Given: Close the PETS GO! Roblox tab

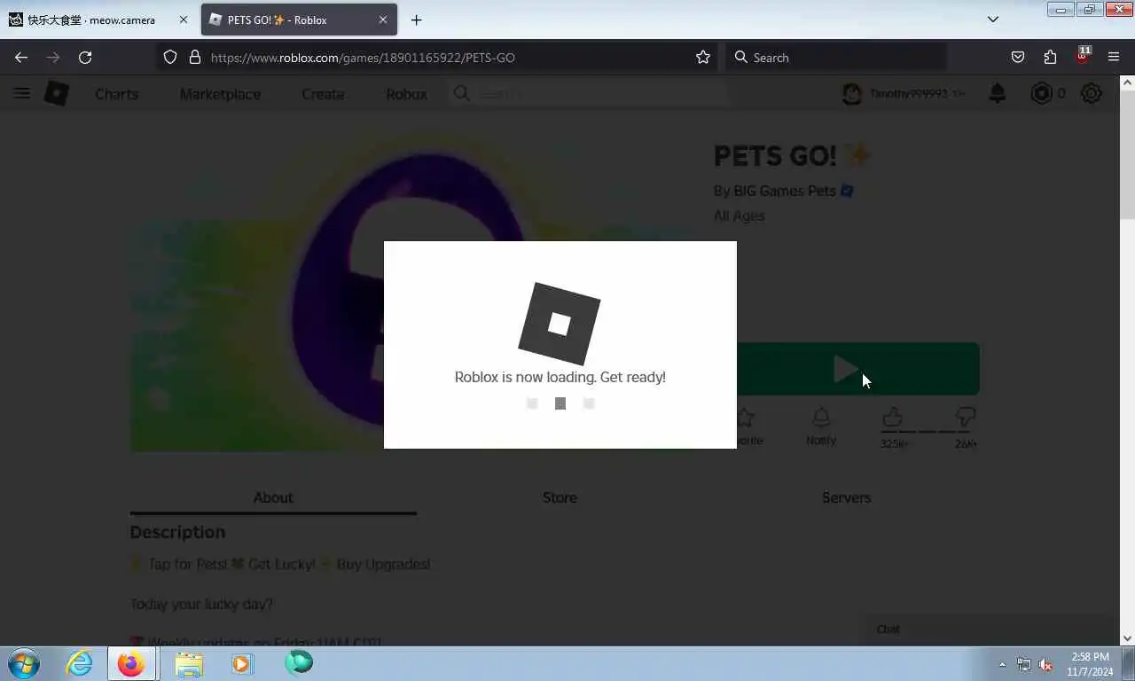Looking at the screenshot, I should click(x=383, y=20).
